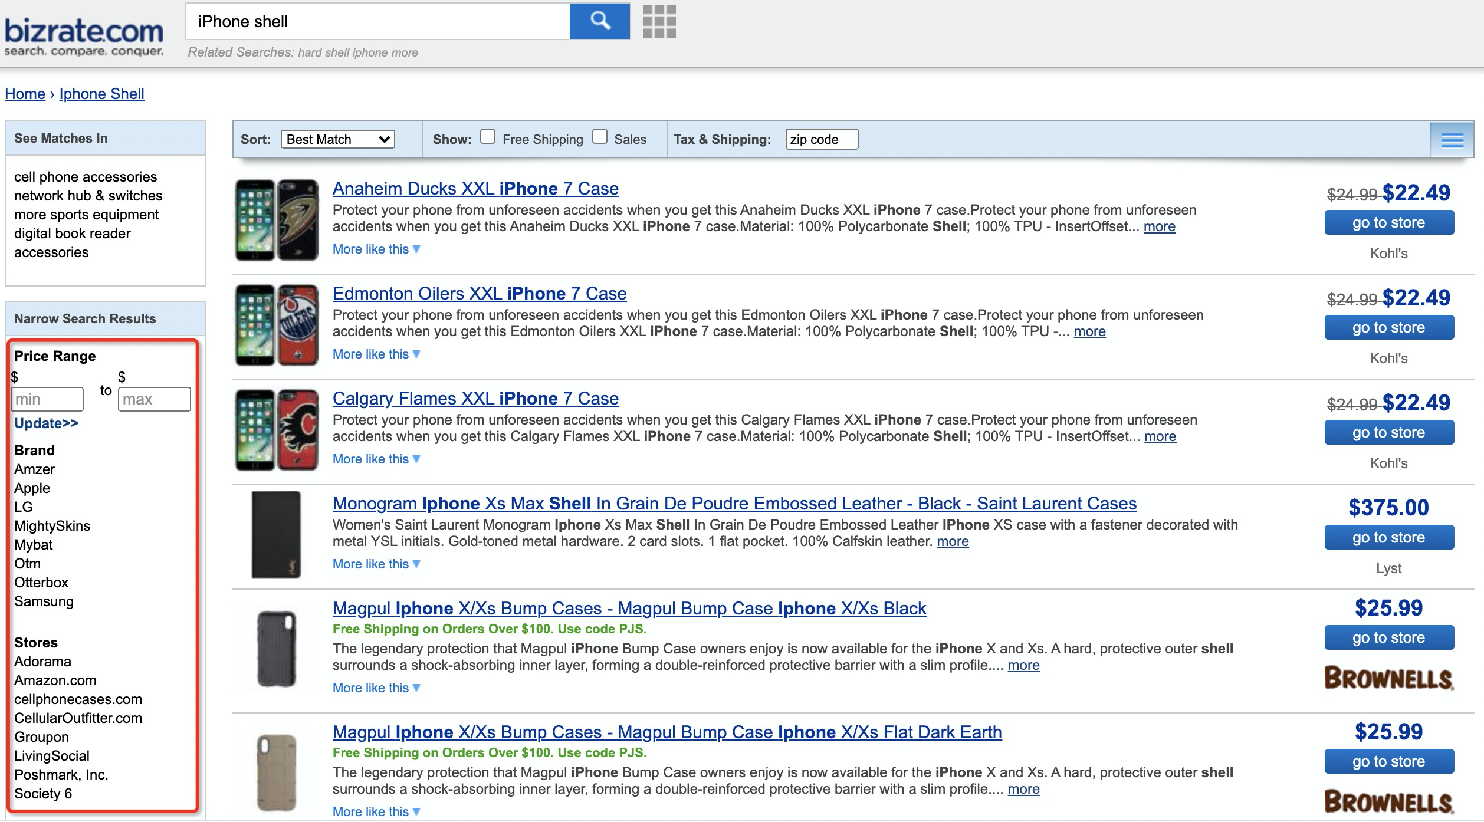Image resolution: width=1484 pixels, height=822 pixels.
Task: Filter by brand Samsung
Action: click(x=44, y=601)
